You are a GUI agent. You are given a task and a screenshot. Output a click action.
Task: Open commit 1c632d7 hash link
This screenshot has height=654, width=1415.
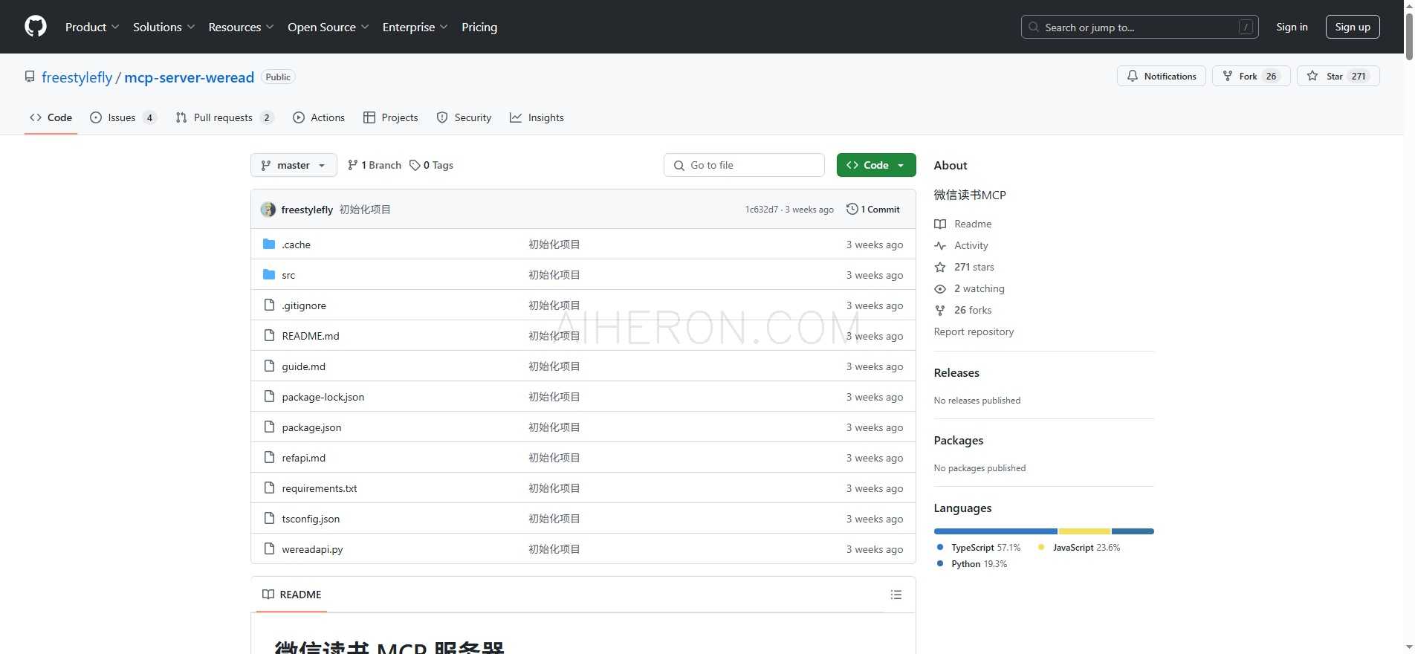(x=761, y=210)
